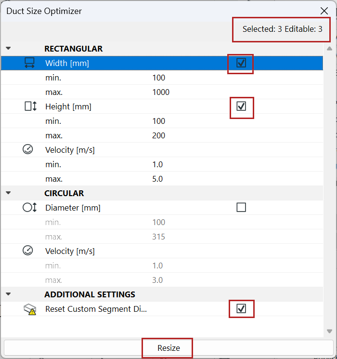337x359 pixels.
Task: Click the Reset Custom Segment warning icon
Action: coord(30,309)
